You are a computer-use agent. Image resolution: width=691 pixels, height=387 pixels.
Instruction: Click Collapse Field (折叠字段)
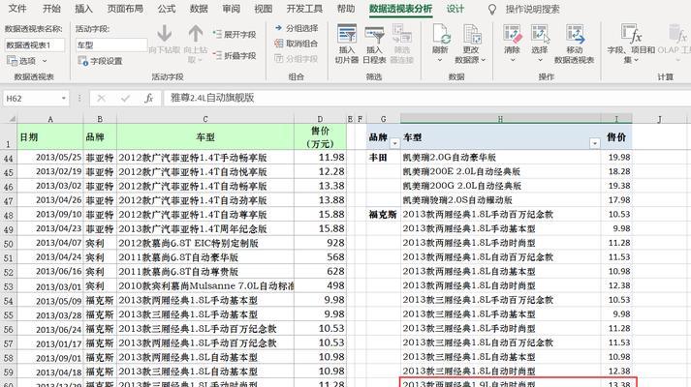[x=235, y=56]
